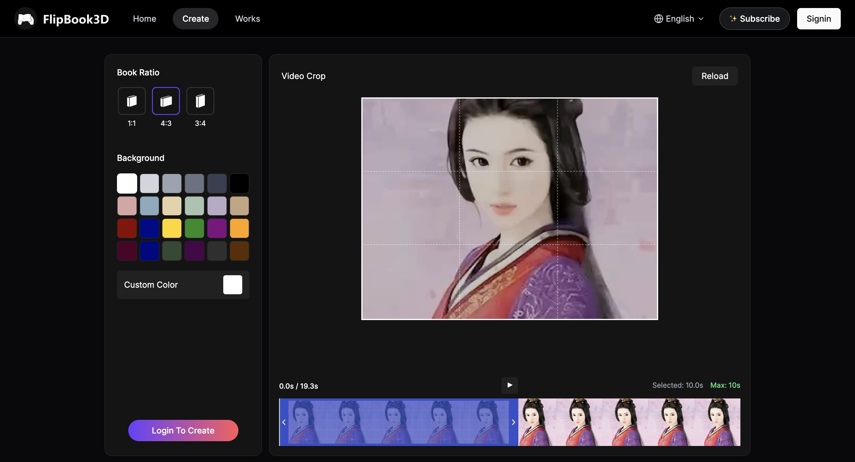
Task: Click the globe language icon
Action: click(658, 19)
